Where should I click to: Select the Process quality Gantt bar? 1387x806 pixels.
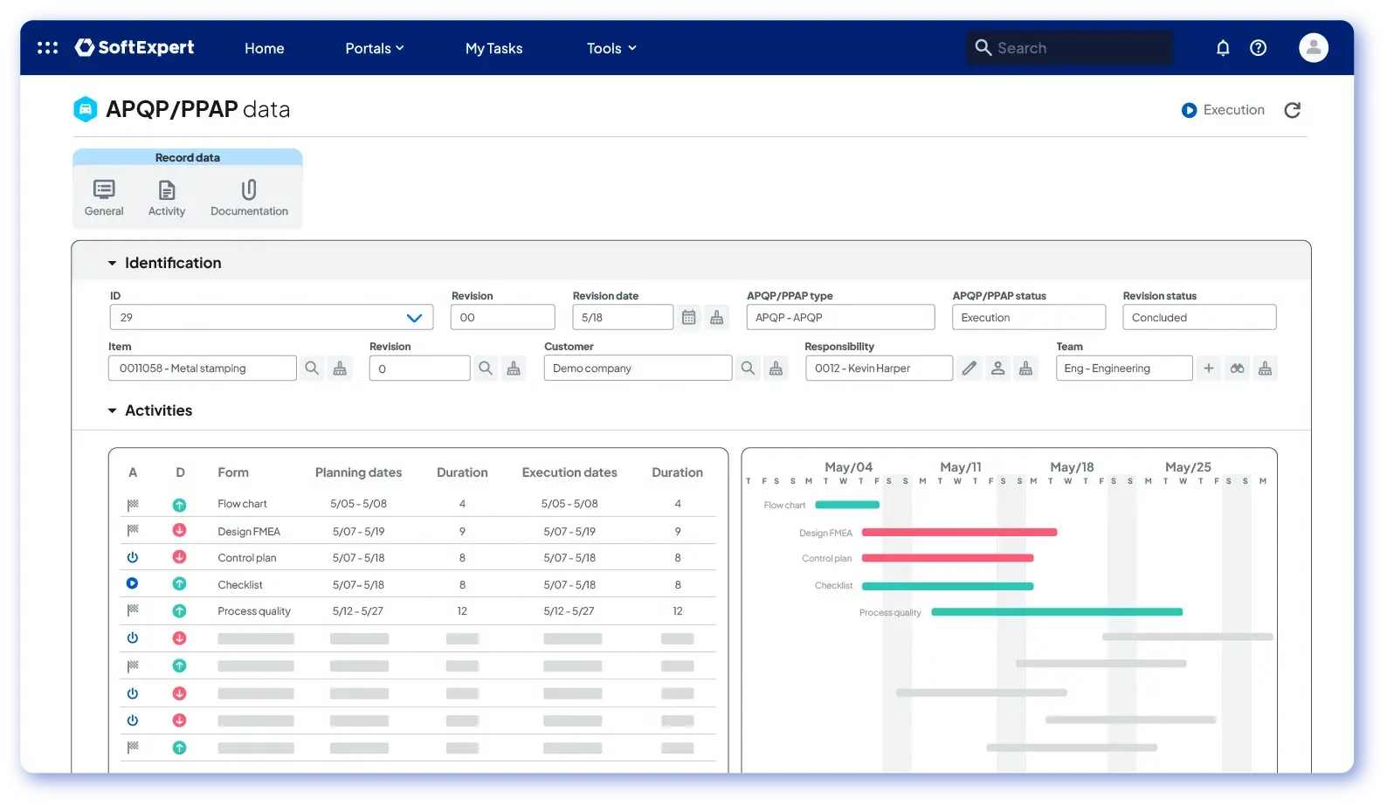1057,612
